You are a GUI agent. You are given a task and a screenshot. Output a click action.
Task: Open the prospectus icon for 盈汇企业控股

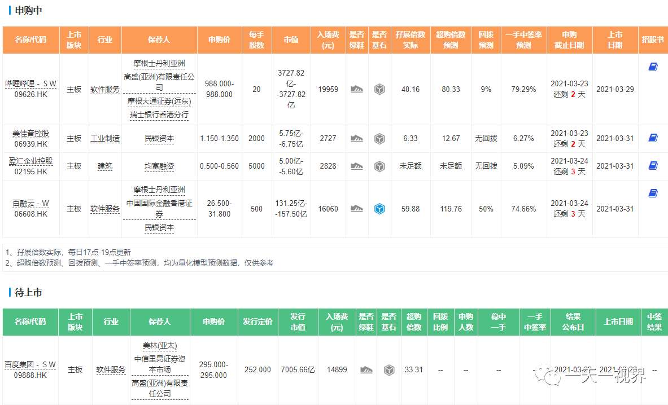point(653,165)
